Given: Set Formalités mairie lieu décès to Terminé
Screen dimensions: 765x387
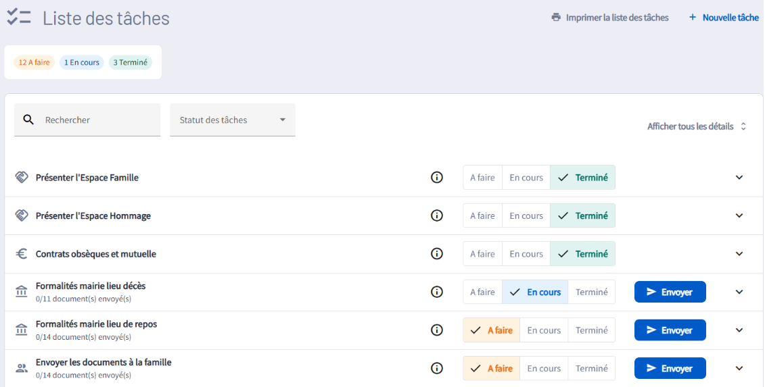Looking at the screenshot, I should (x=591, y=292).
